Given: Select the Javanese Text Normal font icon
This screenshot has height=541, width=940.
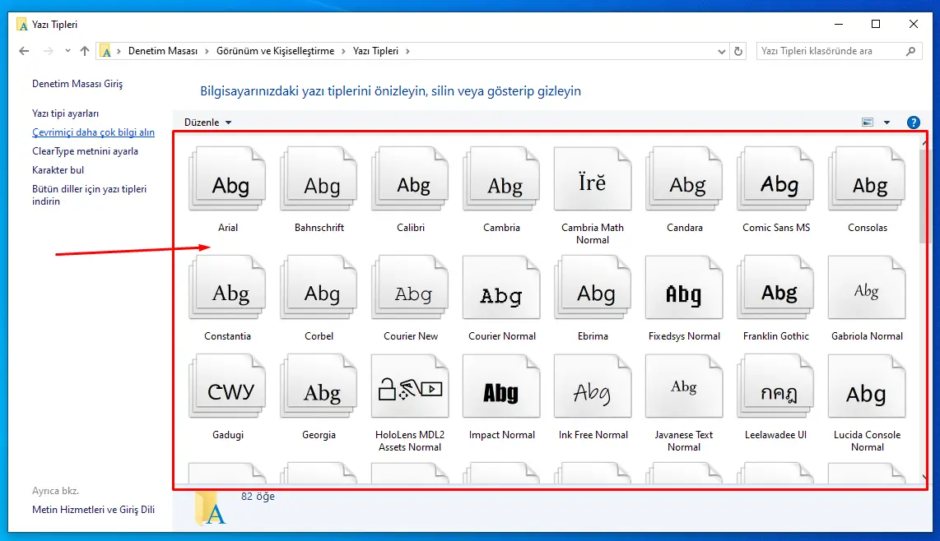Looking at the screenshot, I should pos(684,386).
